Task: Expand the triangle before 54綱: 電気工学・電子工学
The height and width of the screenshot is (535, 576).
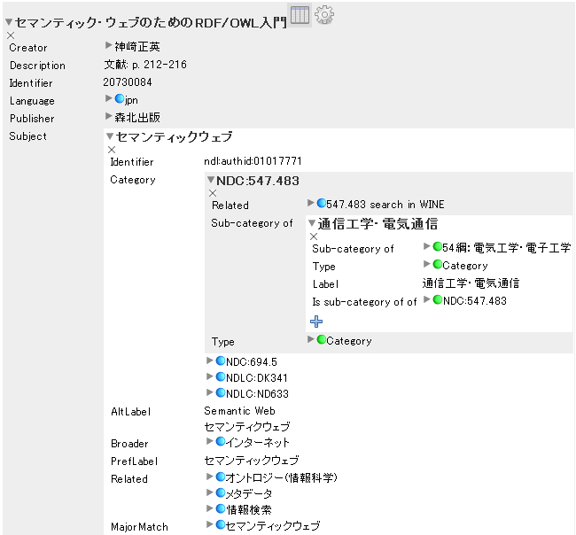Action: pos(427,246)
